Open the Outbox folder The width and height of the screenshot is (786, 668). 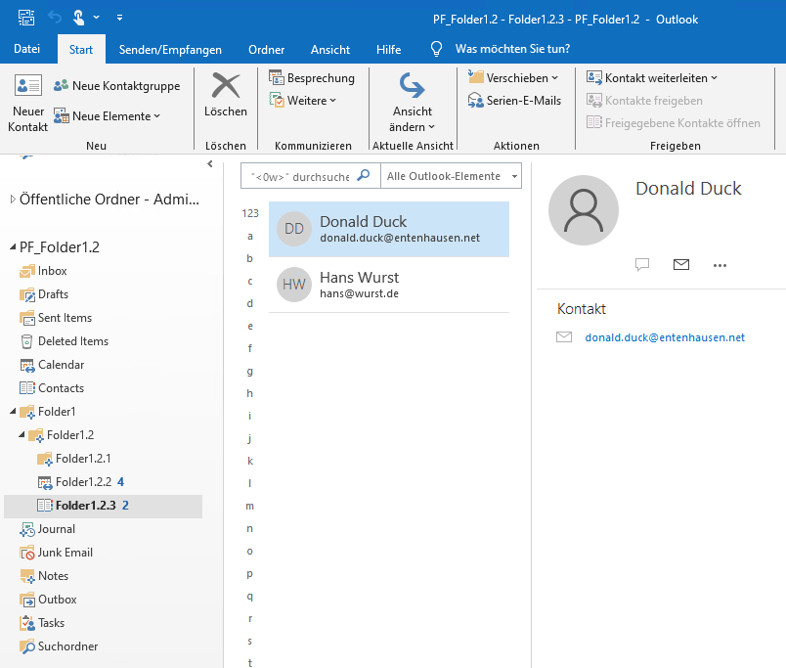pyautogui.click(x=57, y=600)
